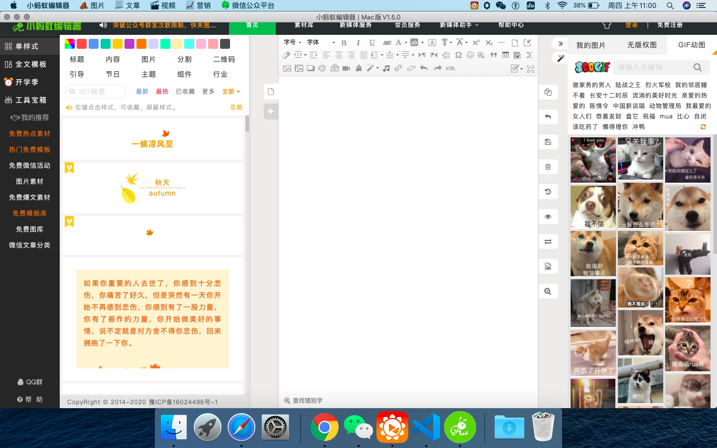Open the 免费注册 link

(670, 25)
